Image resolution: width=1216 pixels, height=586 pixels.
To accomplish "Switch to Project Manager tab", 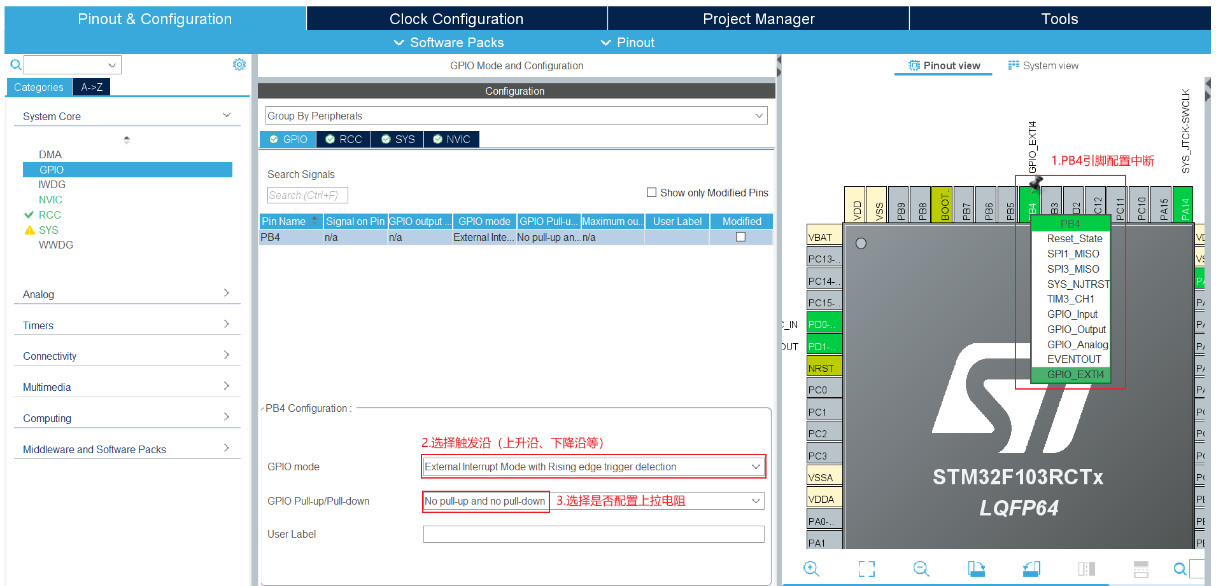I will (x=758, y=19).
